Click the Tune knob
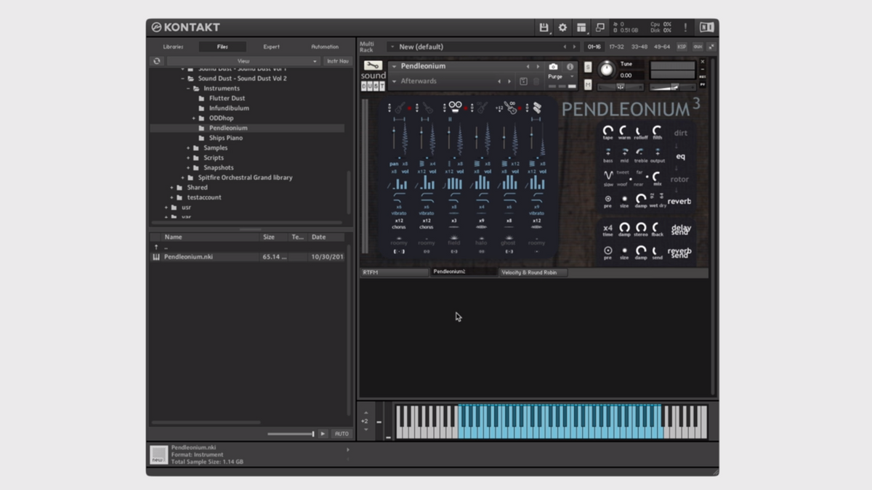Image resolution: width=872 pixels, height=490 pixels. coord(606,70)
